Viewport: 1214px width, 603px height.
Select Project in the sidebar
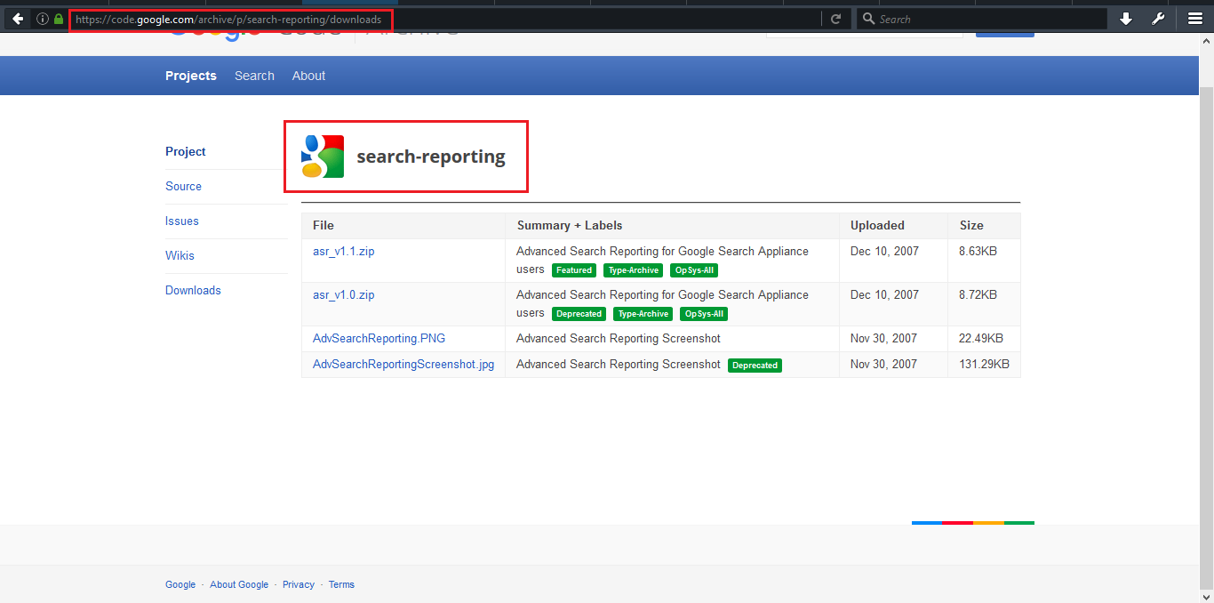coord(186,151)
